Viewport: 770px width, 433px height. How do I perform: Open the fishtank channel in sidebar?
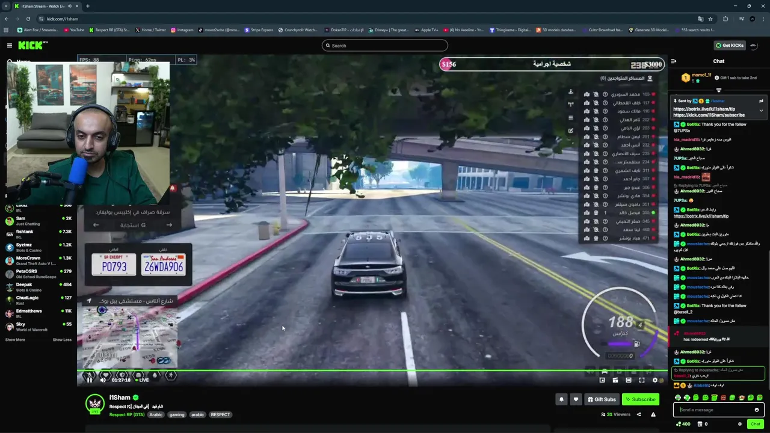click(38, 234)
